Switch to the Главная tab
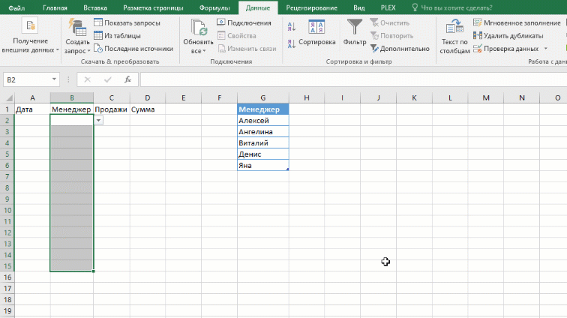This screenshot has height=318, width=567. [x=55, y=7]
